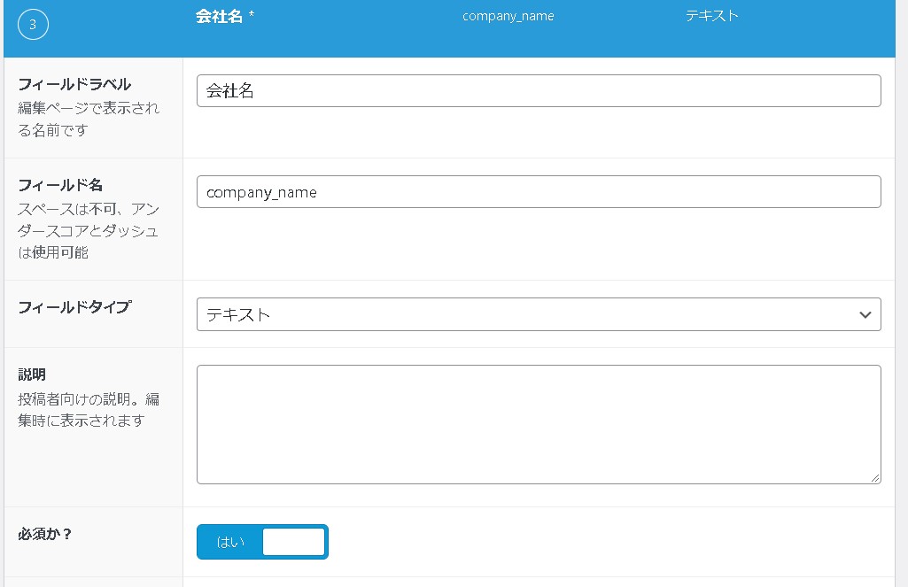Click inside the empty 説明 textarea
The width and height of the screenshot is (908, 587).
538,424
